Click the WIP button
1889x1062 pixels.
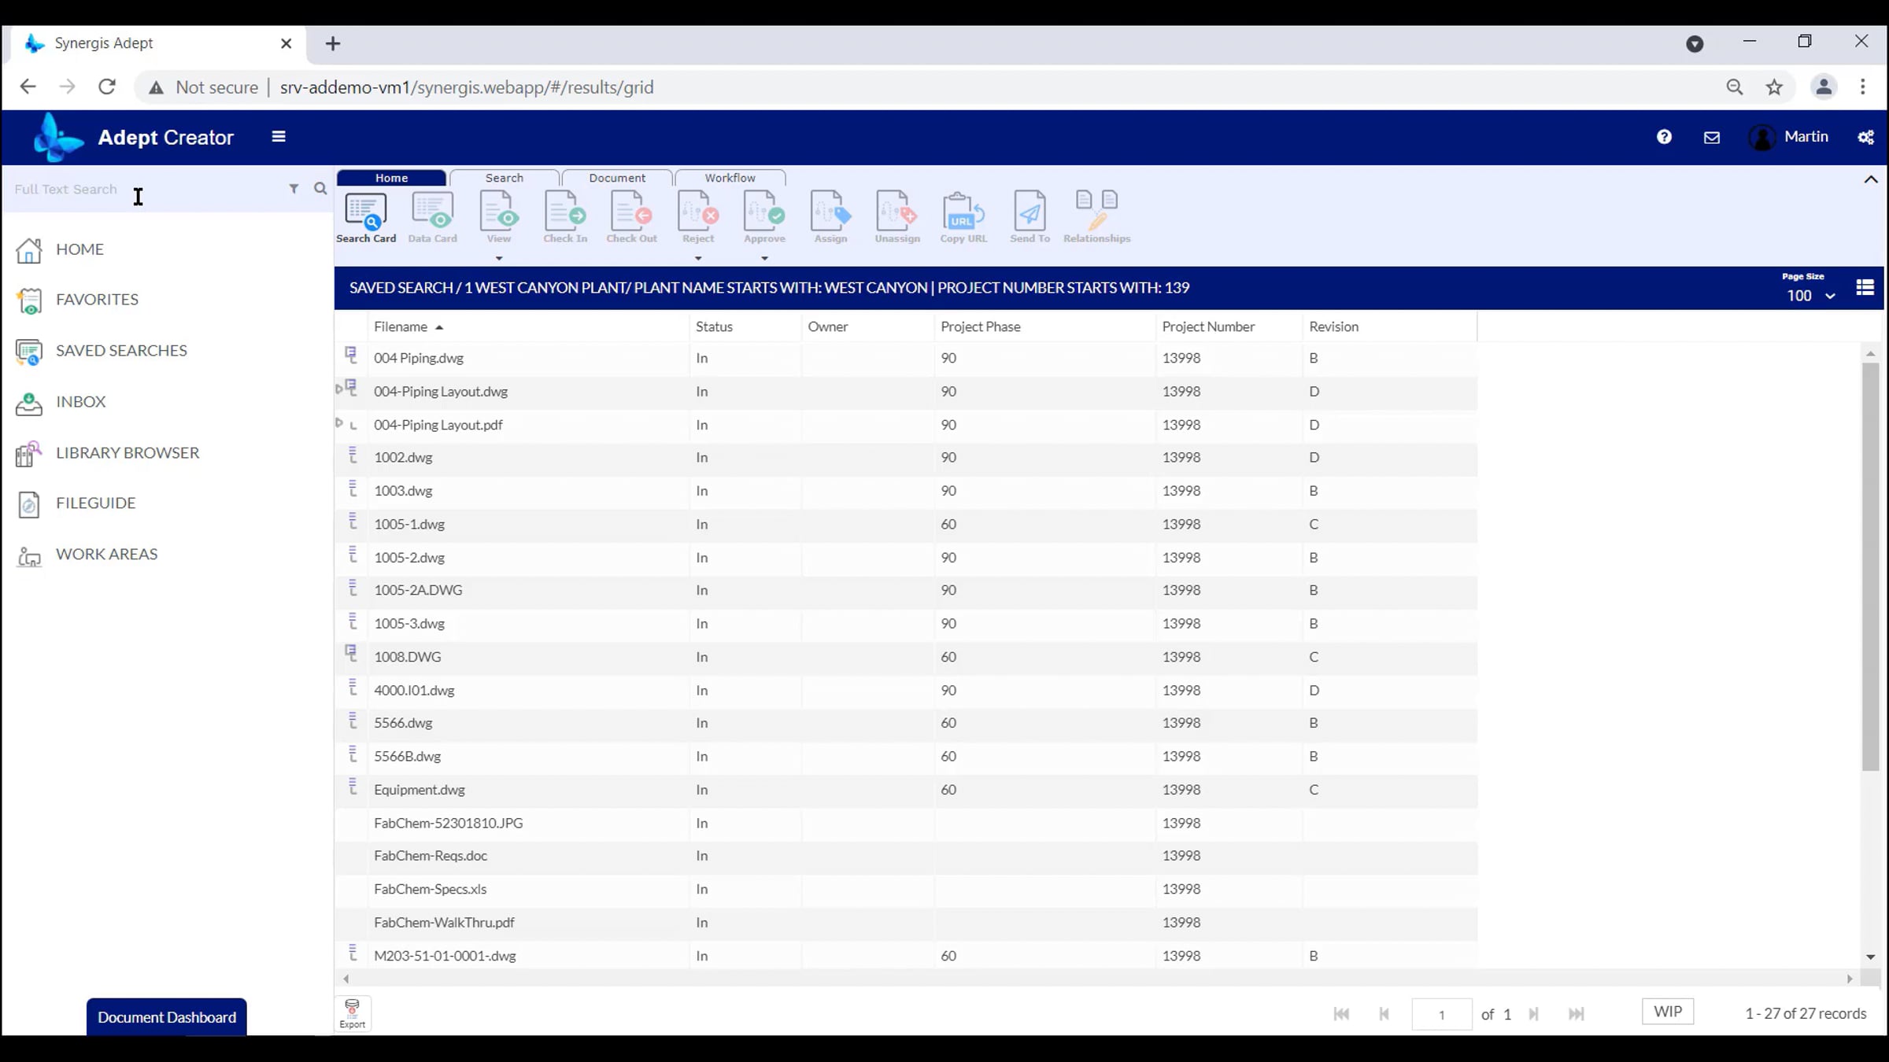click(x=1668, y=1012)
